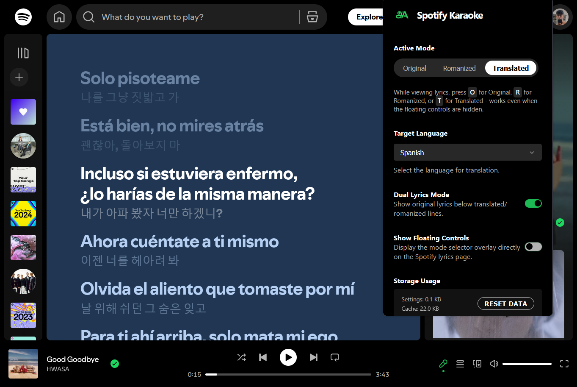Skip to previous track
577x387 pixels.
click(263, 357)
